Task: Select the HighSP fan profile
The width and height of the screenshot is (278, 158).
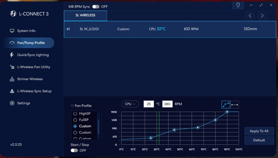Action: 75,113
